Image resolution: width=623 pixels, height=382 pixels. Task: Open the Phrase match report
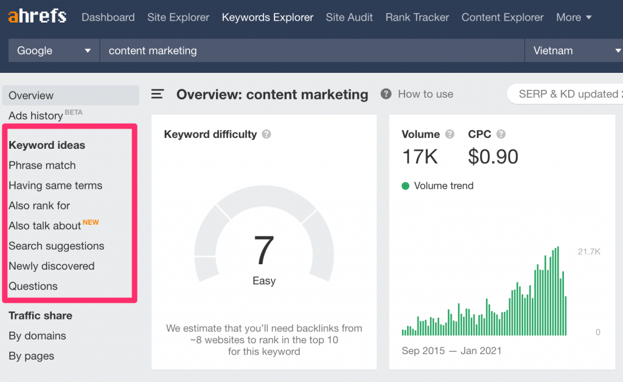pos(42,165)
